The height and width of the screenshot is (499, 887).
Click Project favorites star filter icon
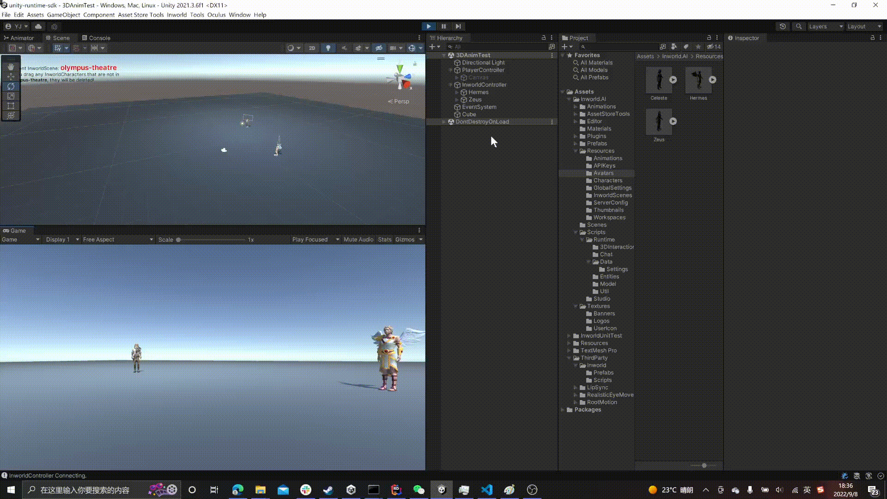coord(698,47)
